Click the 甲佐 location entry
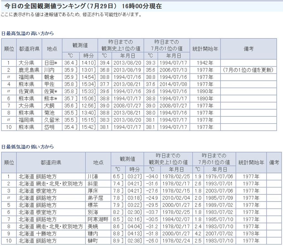 click(49, 84)
